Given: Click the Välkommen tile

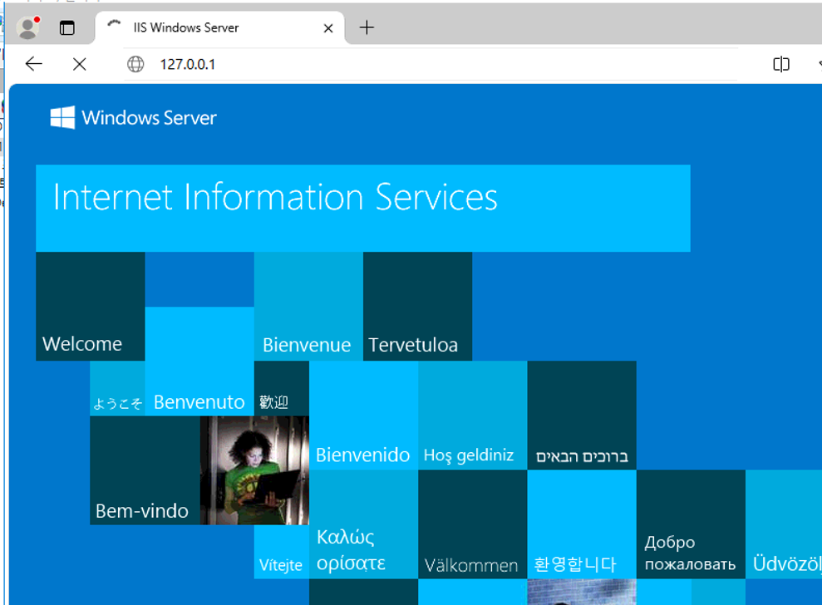Looking at the screenshot, I should 472,524.
